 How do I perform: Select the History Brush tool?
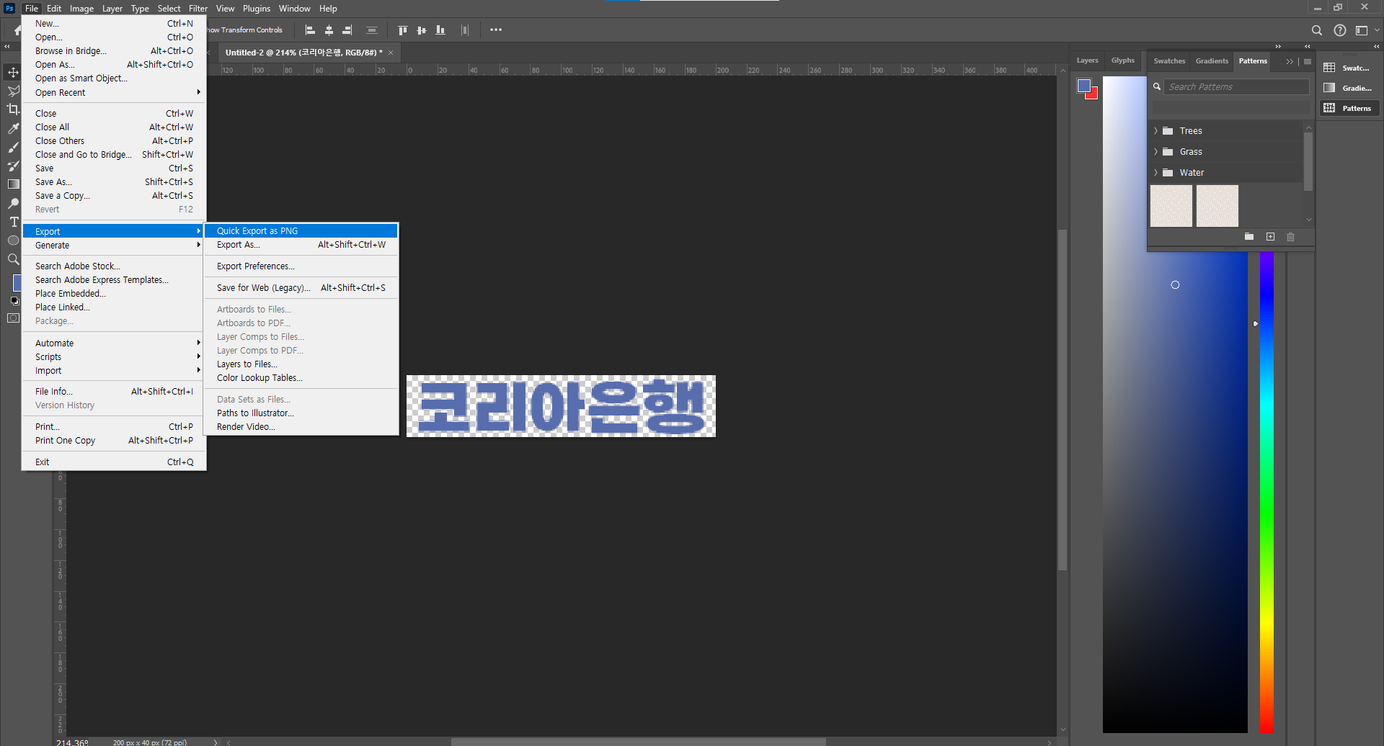[x=13, y=166]
